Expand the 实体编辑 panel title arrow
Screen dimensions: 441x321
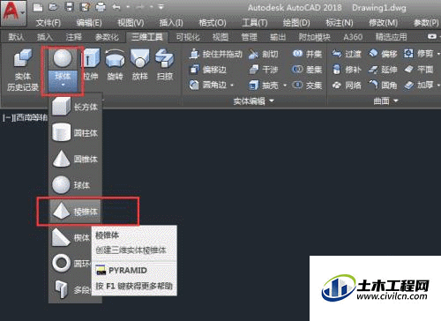pyautogui.click(x=272, y=101)
